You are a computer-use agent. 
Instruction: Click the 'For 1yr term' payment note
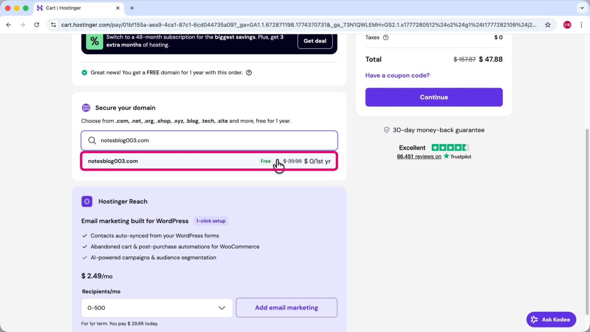pyautogui.click(x=119, y=324)
